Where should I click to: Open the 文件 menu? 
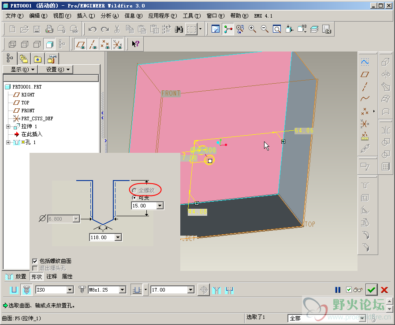click(15, 16)
